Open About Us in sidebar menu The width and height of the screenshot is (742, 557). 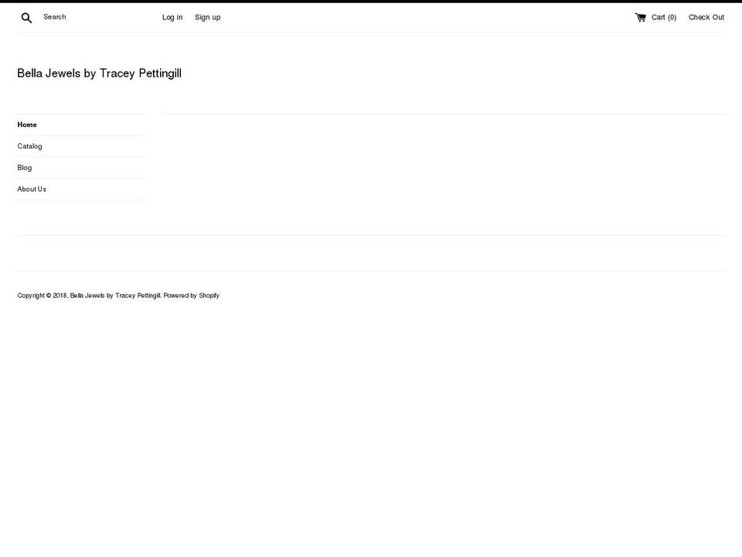(x=81, y=189)
